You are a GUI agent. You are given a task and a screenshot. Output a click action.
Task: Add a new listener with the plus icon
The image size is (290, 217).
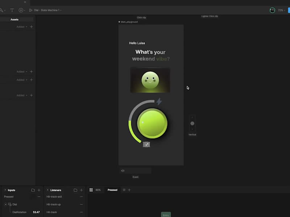(81, 190)
